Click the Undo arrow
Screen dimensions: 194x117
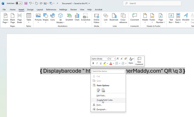coord(30,3)
